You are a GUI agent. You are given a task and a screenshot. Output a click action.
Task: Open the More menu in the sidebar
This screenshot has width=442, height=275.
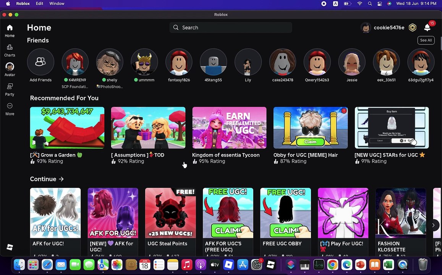click(10, 109)
